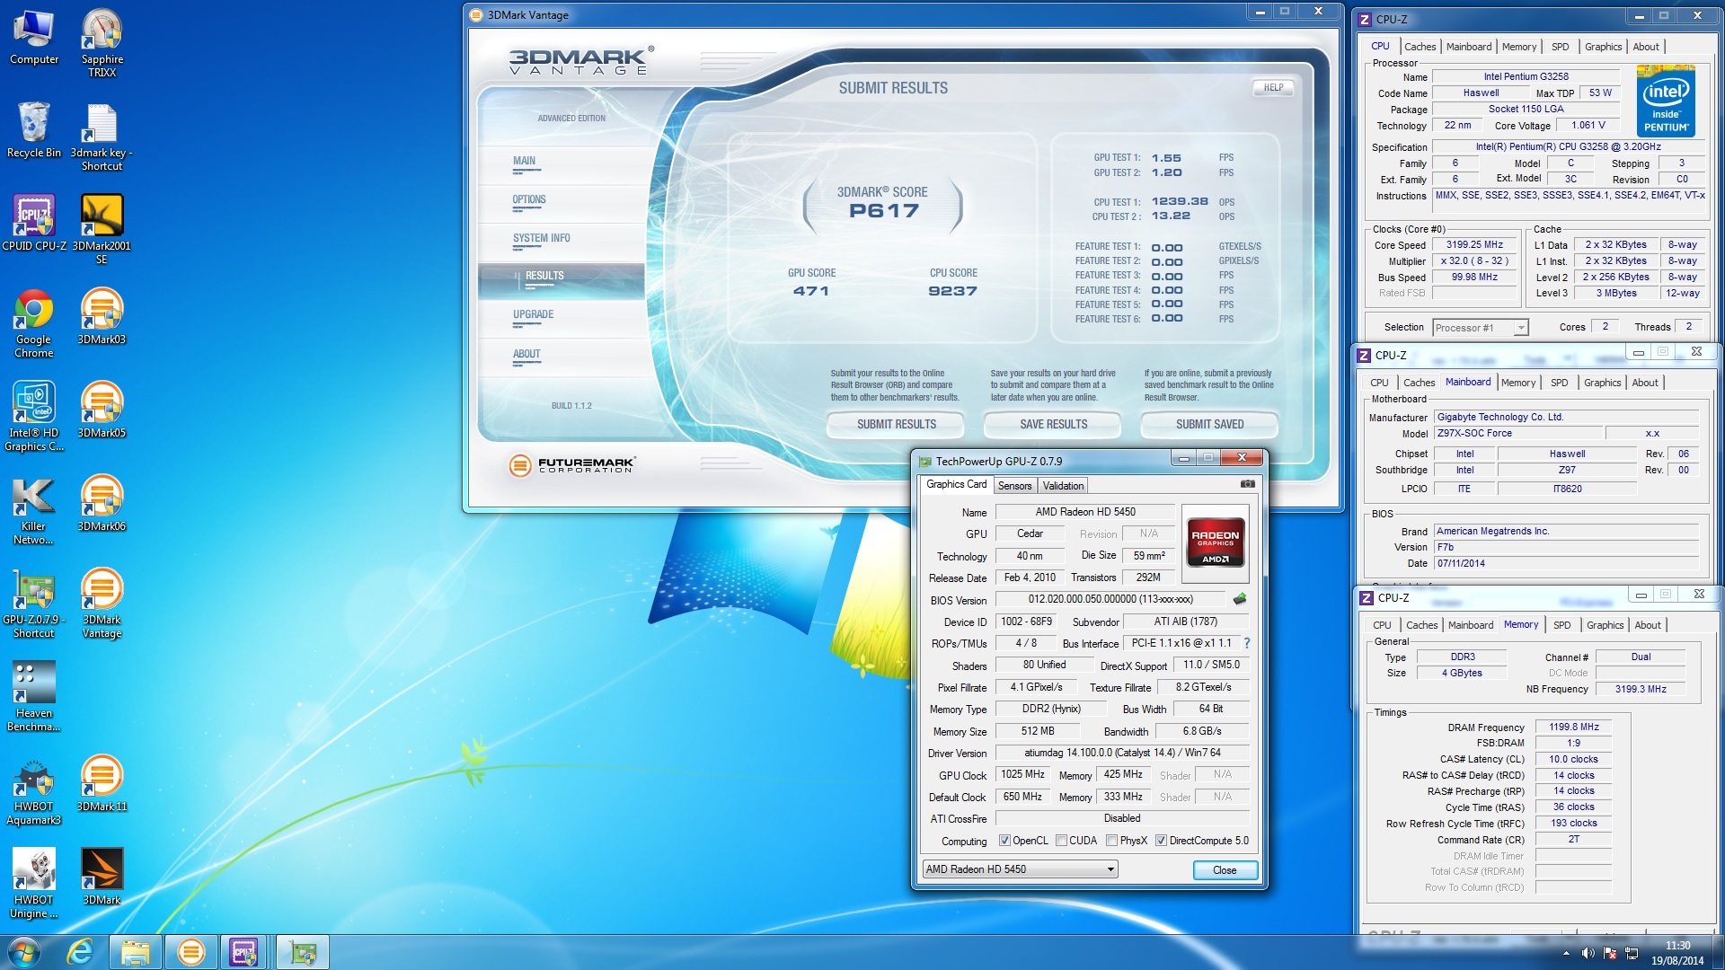The height and width of the screenshot is (970, 1725).
Task: Launch 3DMark2001 SE desktop icon
Action: pos(102,229)
